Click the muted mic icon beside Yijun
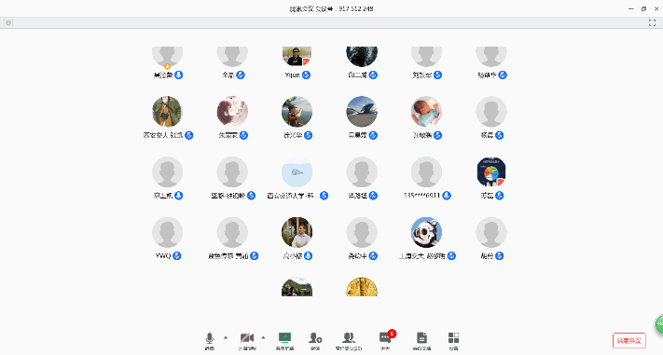This screenshot has width=663, height=355. 307,75
